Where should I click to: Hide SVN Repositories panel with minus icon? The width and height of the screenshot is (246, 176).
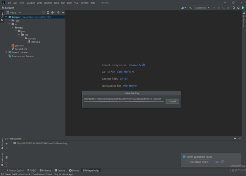coord(239,138)
